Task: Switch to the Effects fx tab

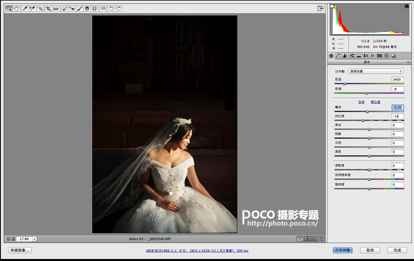Action: click(x=373, y=56)
